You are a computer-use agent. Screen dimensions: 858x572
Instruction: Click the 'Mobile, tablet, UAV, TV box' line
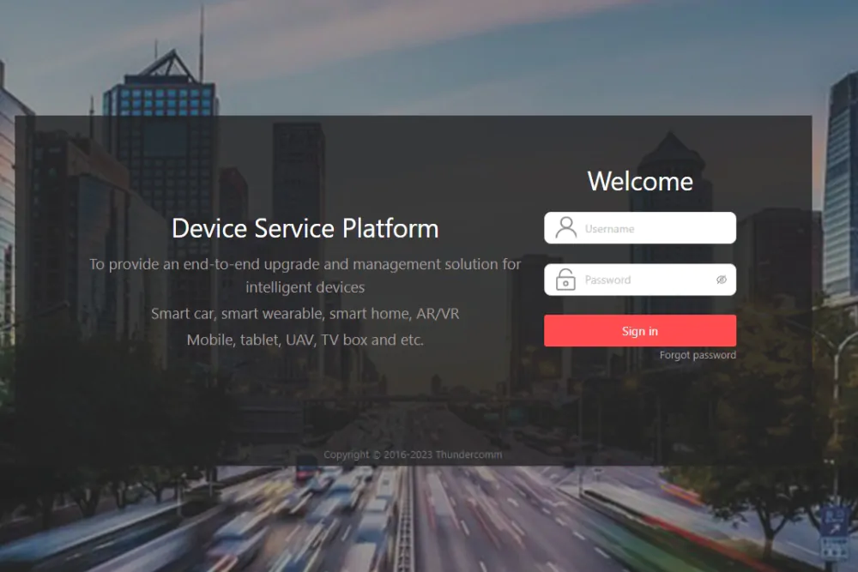305,340
